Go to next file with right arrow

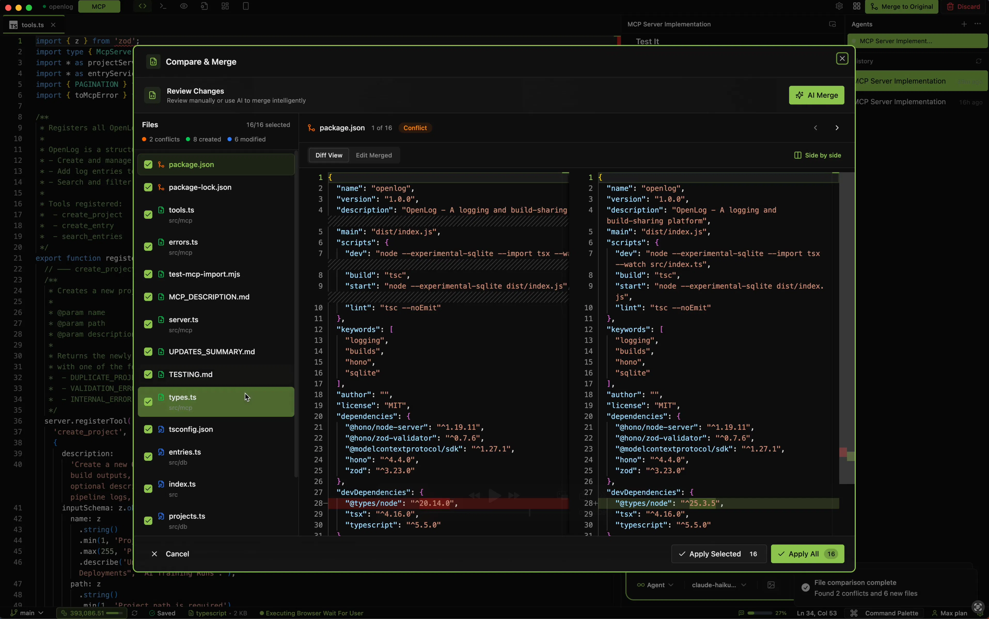[837, 128]
